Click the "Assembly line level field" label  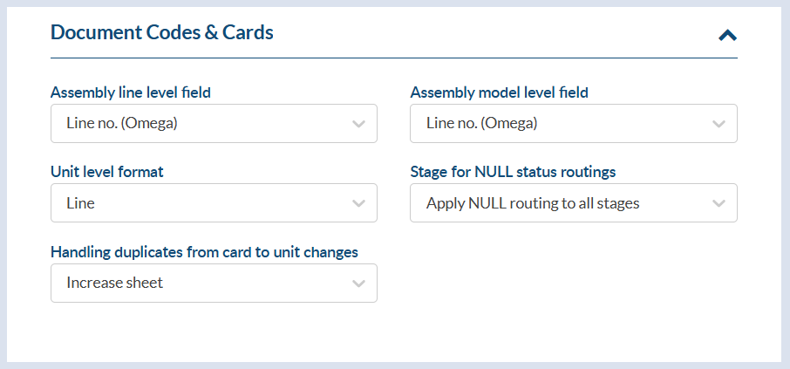click(131, 92)
